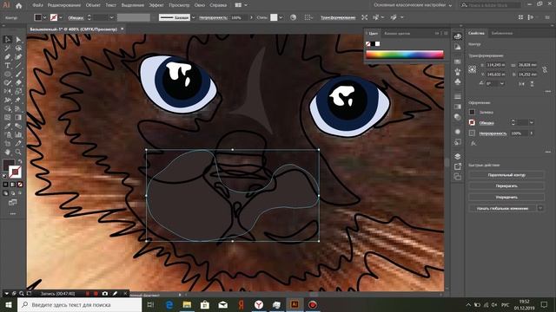Open the Layers panel icon in the dock
The height and width of the screenshot is (312, 556).
(458, 156)
